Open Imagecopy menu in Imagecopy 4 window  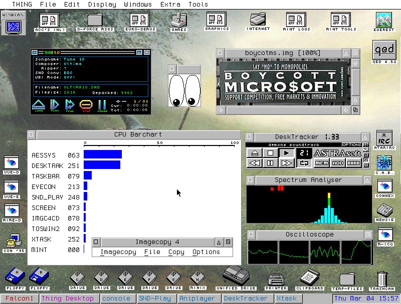point(118,252)
